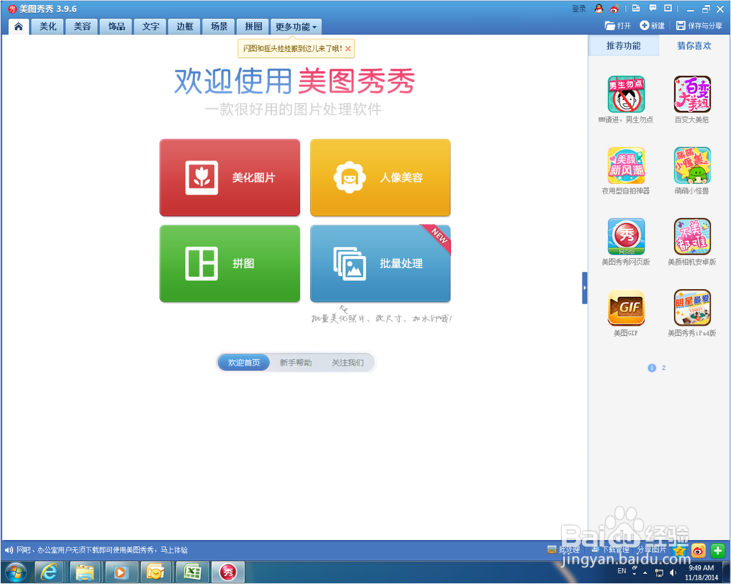731x584 pixels.
Task: Open 美图秀秀网页版 icon
Action: tap(626, 237)
